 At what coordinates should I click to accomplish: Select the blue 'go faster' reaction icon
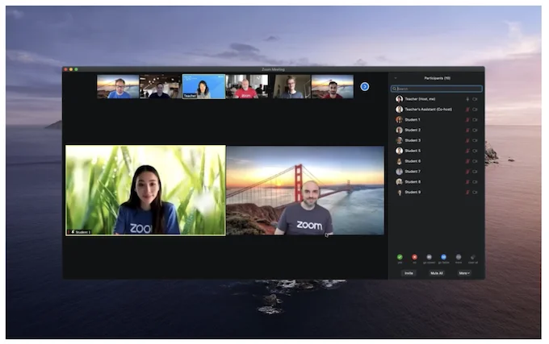click(x=443, y=257)
